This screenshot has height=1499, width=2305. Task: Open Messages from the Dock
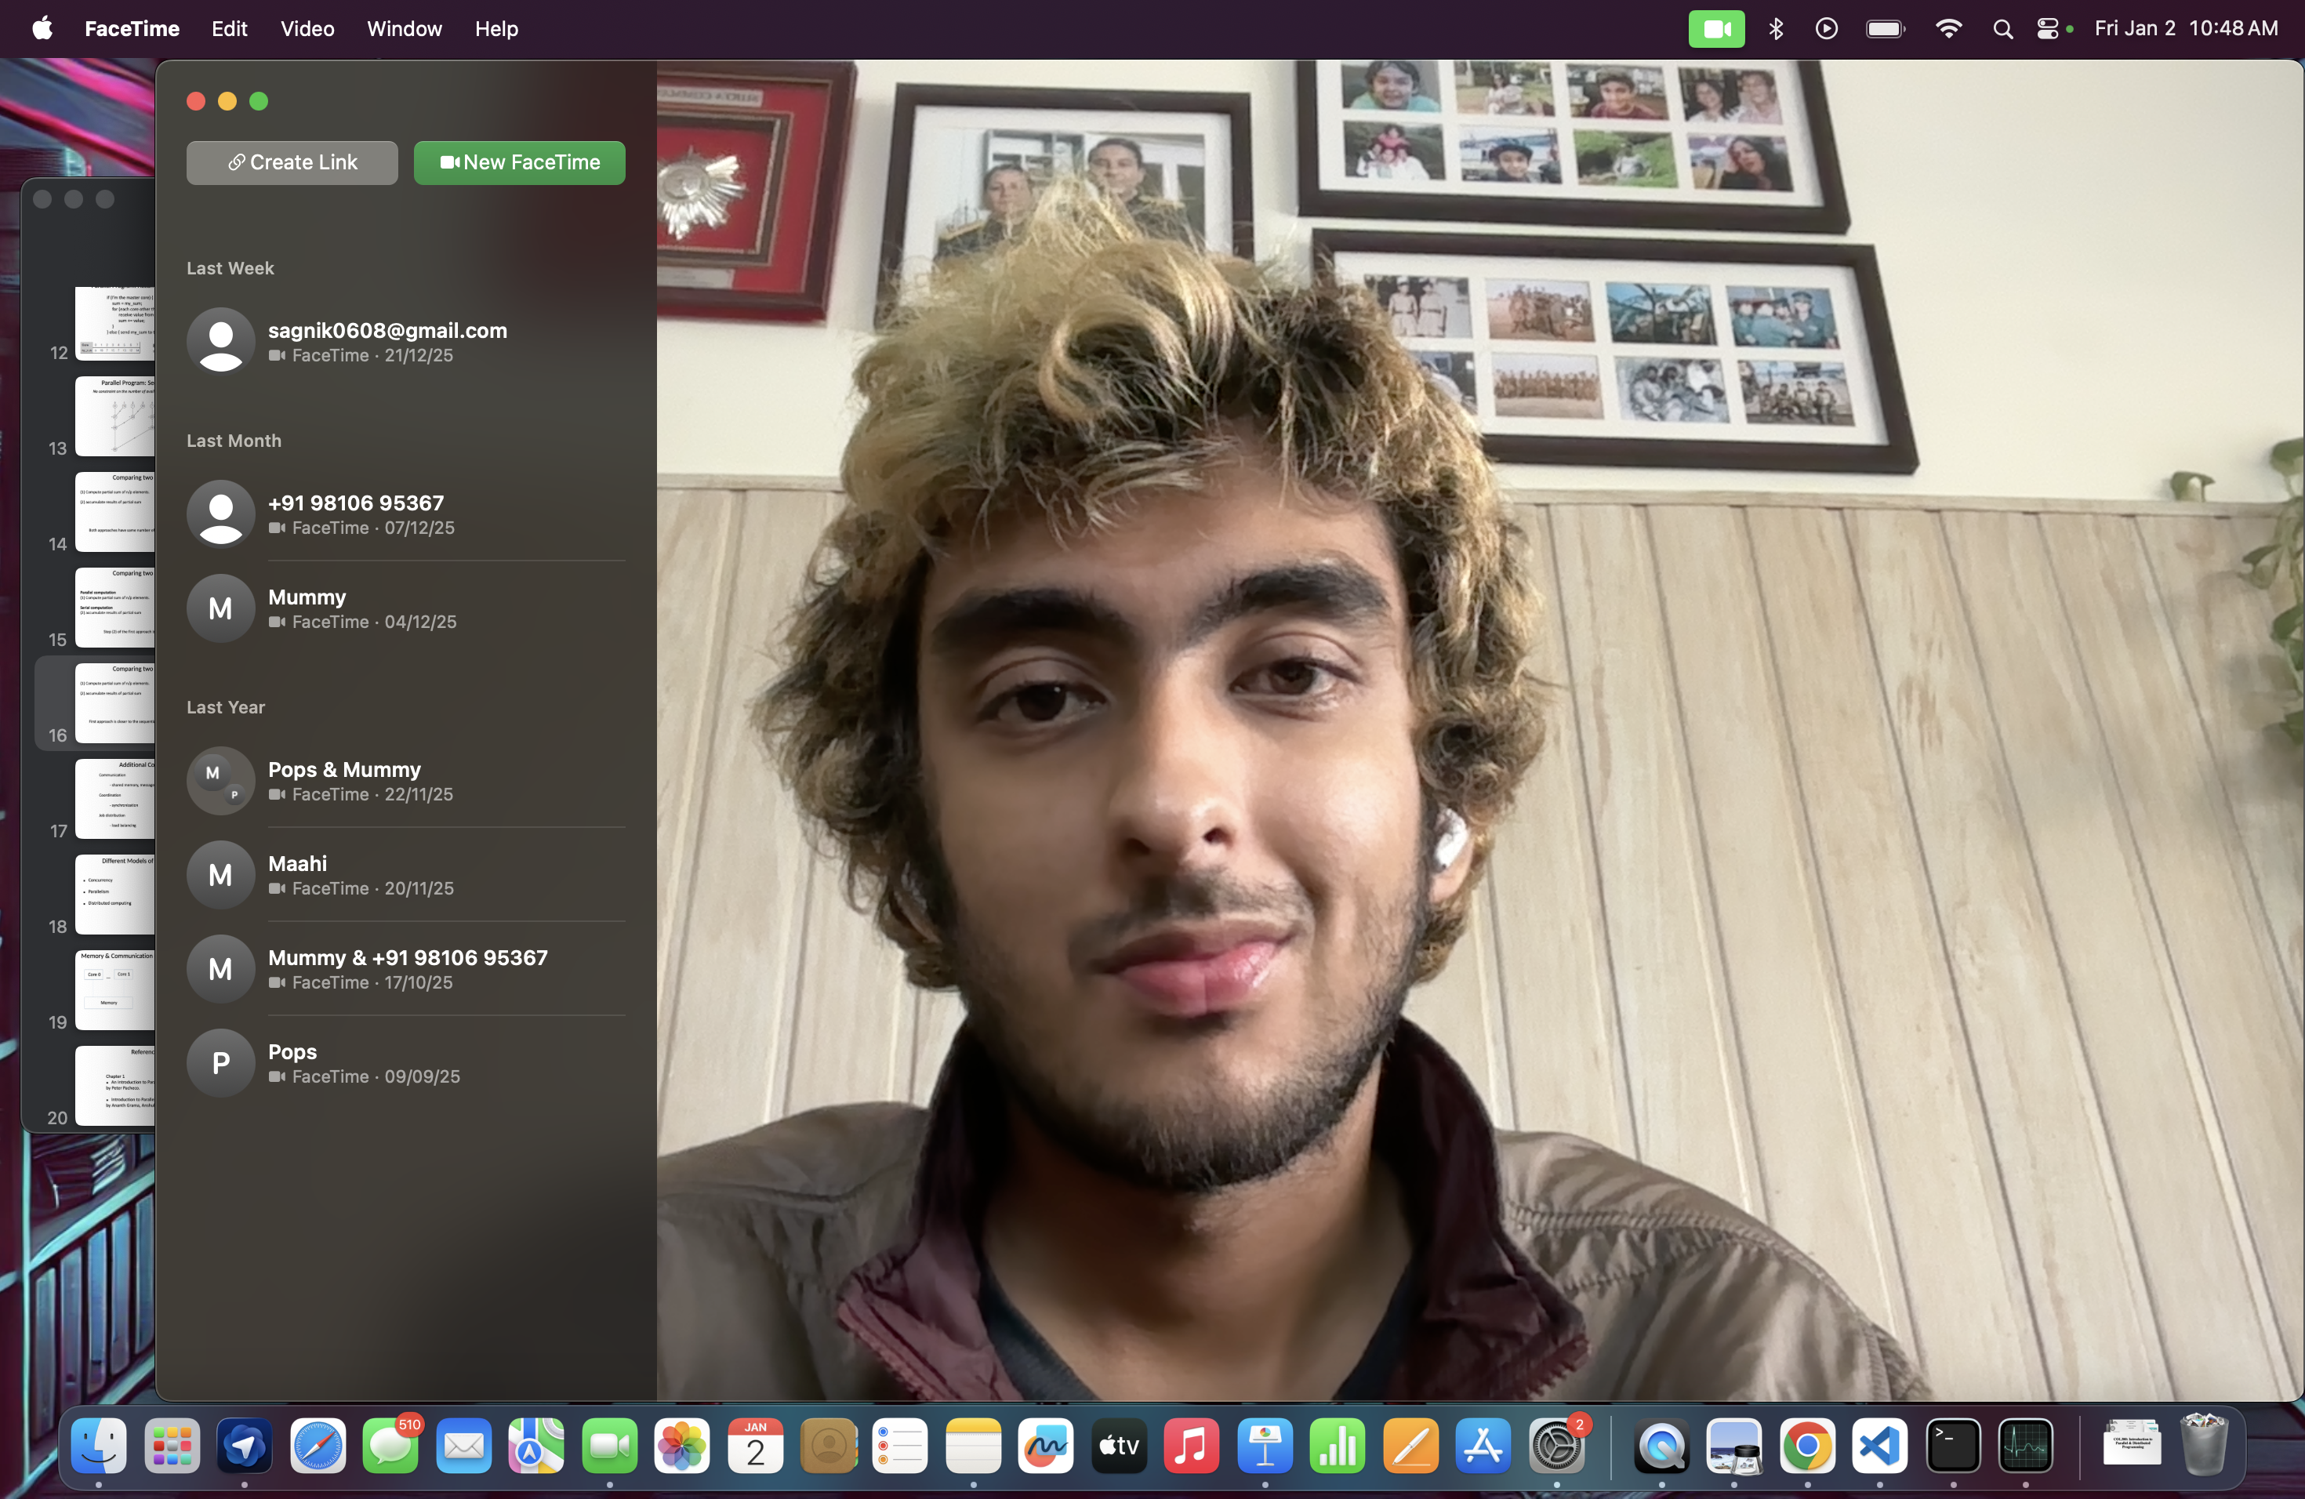[391, 1446]
